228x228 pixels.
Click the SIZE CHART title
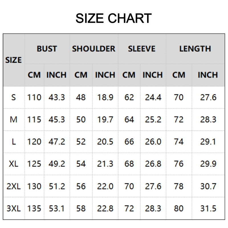113,18
